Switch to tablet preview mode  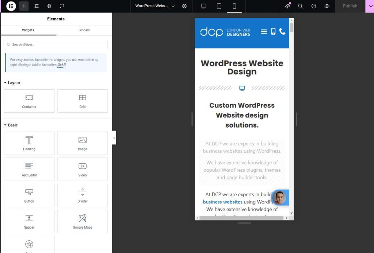219,6
